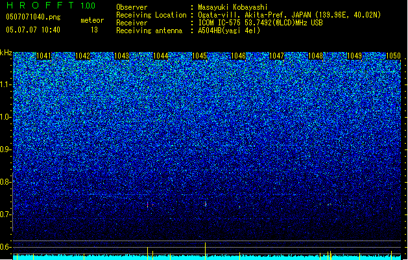Viewport: 408px width, 260px height.
Task: Click the 1049 time marker
Action: (354, 56)
